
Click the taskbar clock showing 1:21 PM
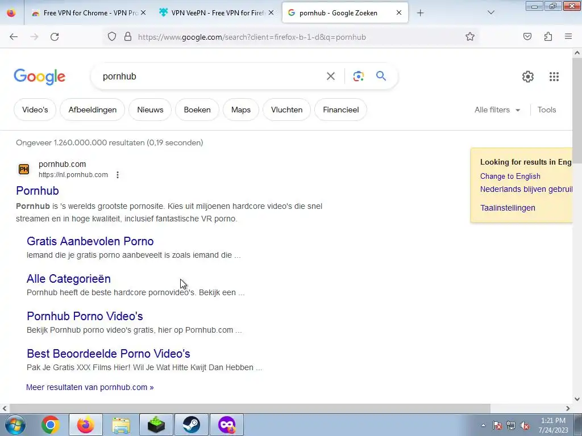[x=553, y=425]
